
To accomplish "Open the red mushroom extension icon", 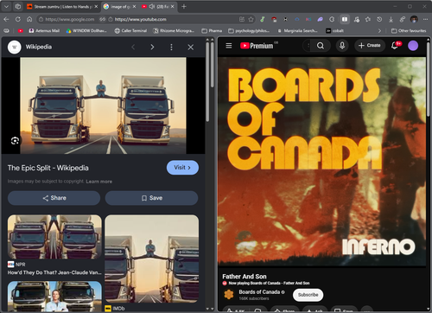I will [274, 19].
